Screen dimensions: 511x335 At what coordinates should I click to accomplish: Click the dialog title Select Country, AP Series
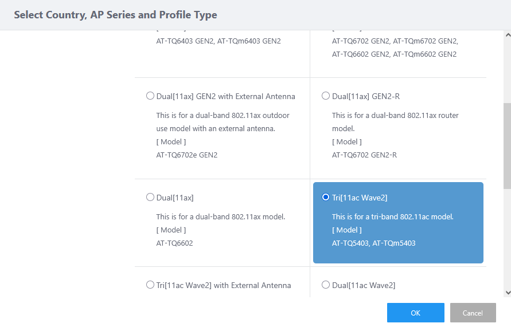(115, 15)
